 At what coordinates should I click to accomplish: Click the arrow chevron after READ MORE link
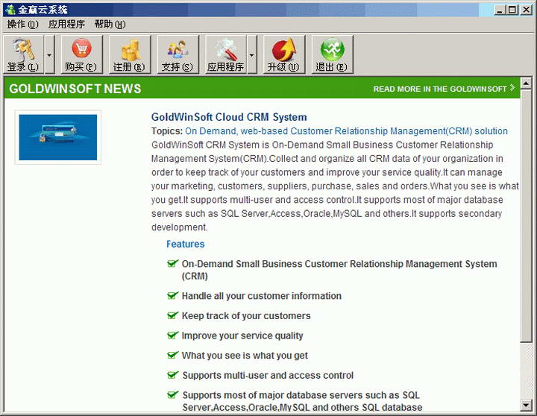click(512, 88)
